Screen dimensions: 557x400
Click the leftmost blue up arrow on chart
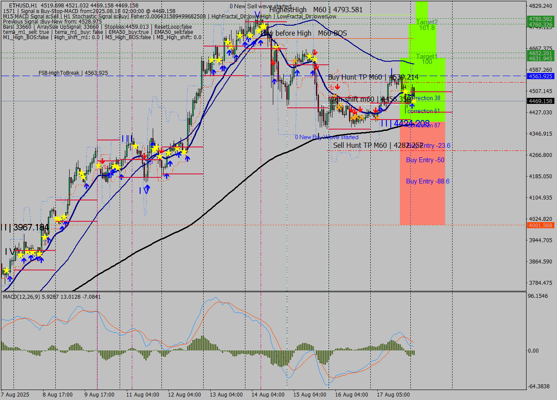[9, 278]
